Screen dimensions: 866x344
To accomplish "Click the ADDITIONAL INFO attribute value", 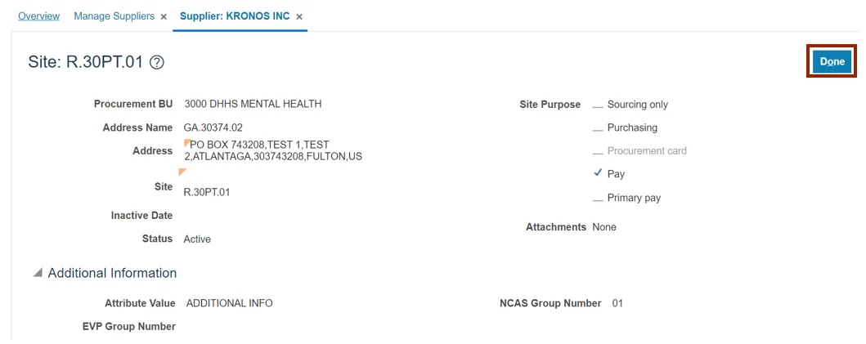I will (229, 303).
